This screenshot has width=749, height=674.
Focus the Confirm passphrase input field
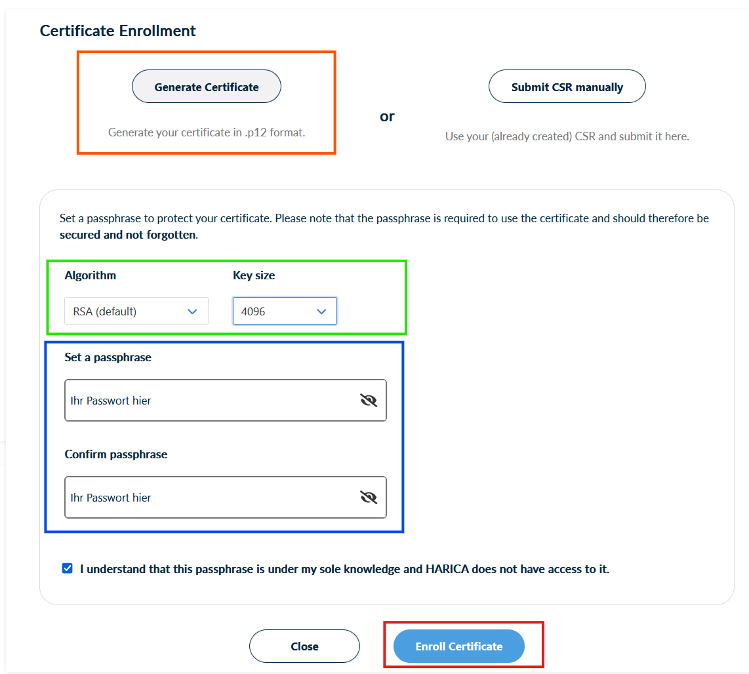point(210,498)
